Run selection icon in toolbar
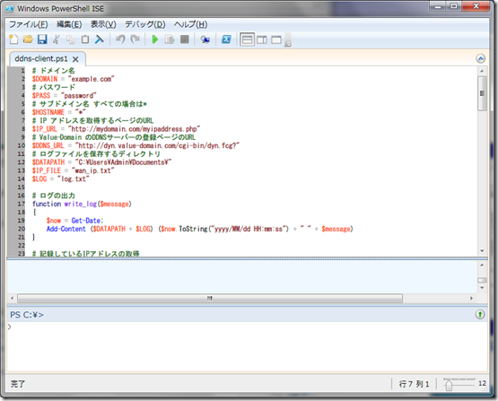Image resolution: width=498 pixels, height=401 pixels. point(170,39)
